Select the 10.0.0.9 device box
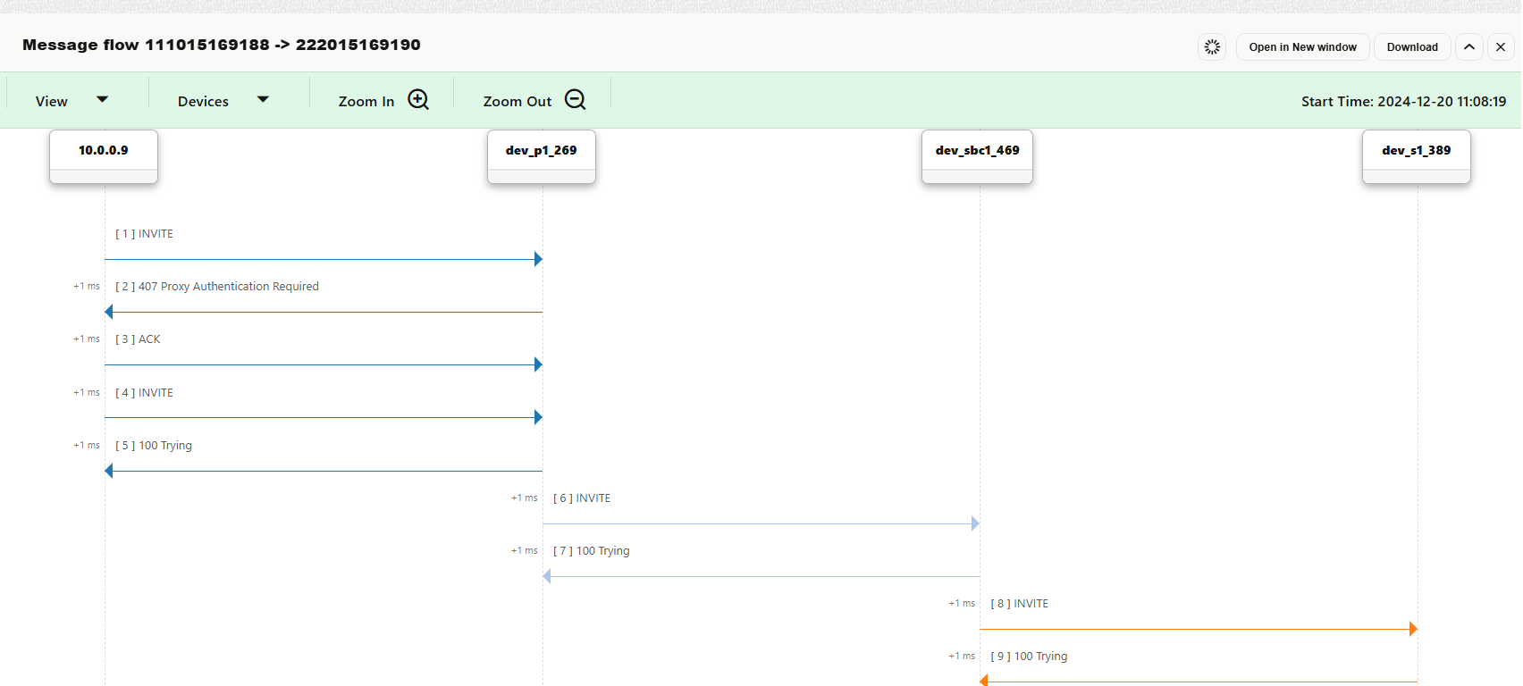Viewport: 1523px width, 686px height. coord(104,151)
